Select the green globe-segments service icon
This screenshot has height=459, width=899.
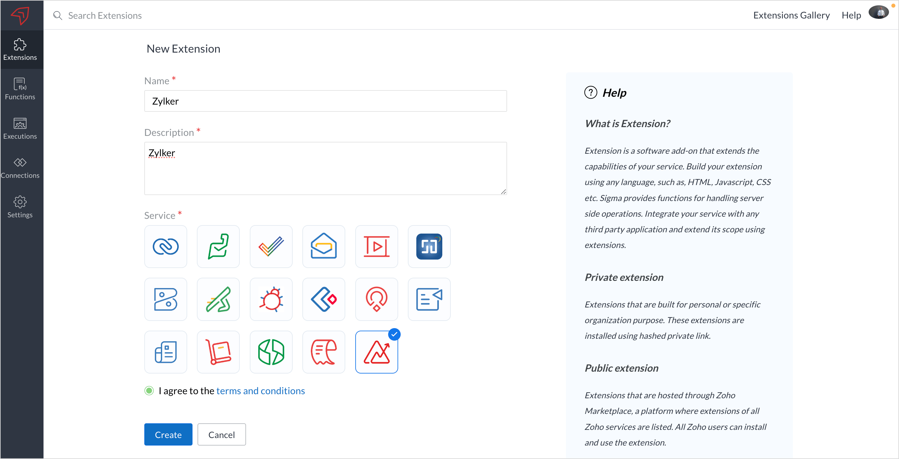(x=271, y=352)
